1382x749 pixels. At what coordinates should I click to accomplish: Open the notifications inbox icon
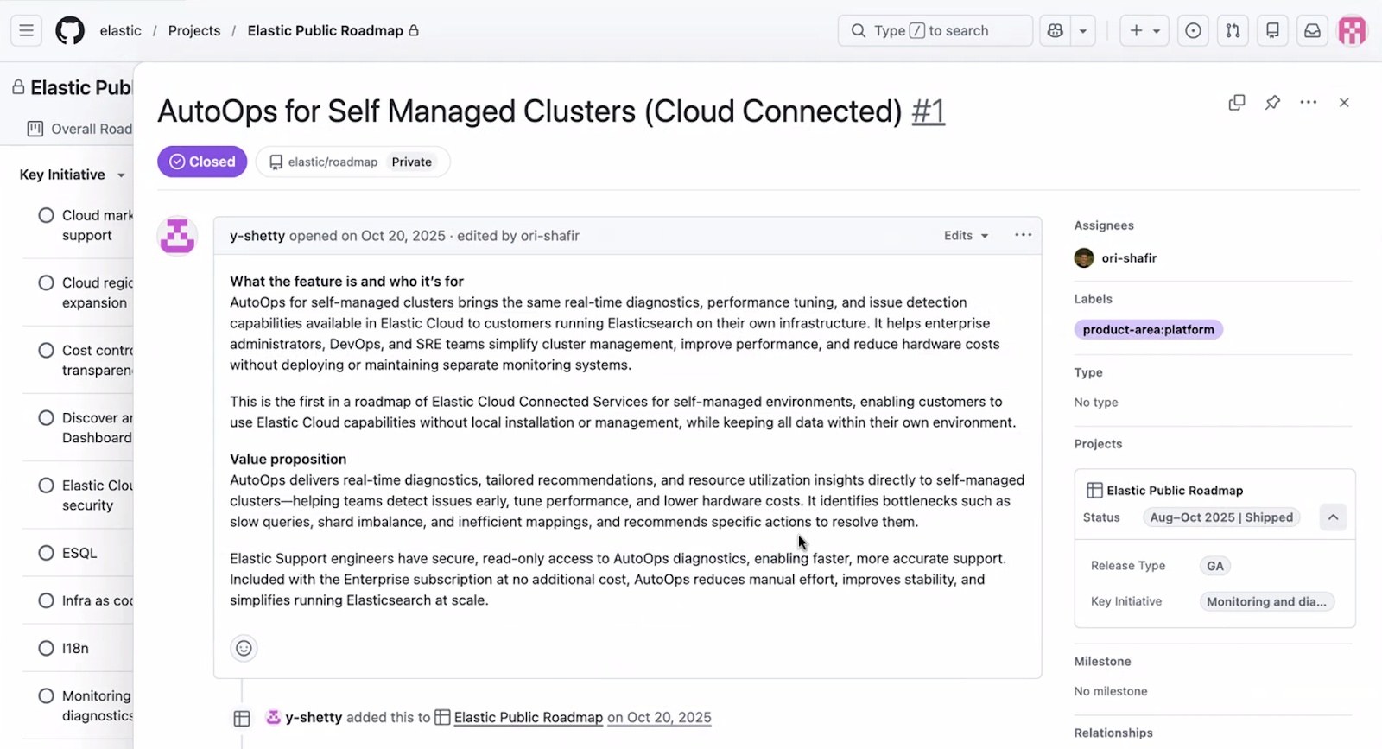point(1312,30)
